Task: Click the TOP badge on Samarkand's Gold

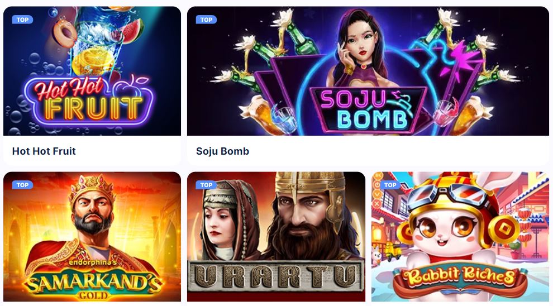Action: [x=22, y=185]
